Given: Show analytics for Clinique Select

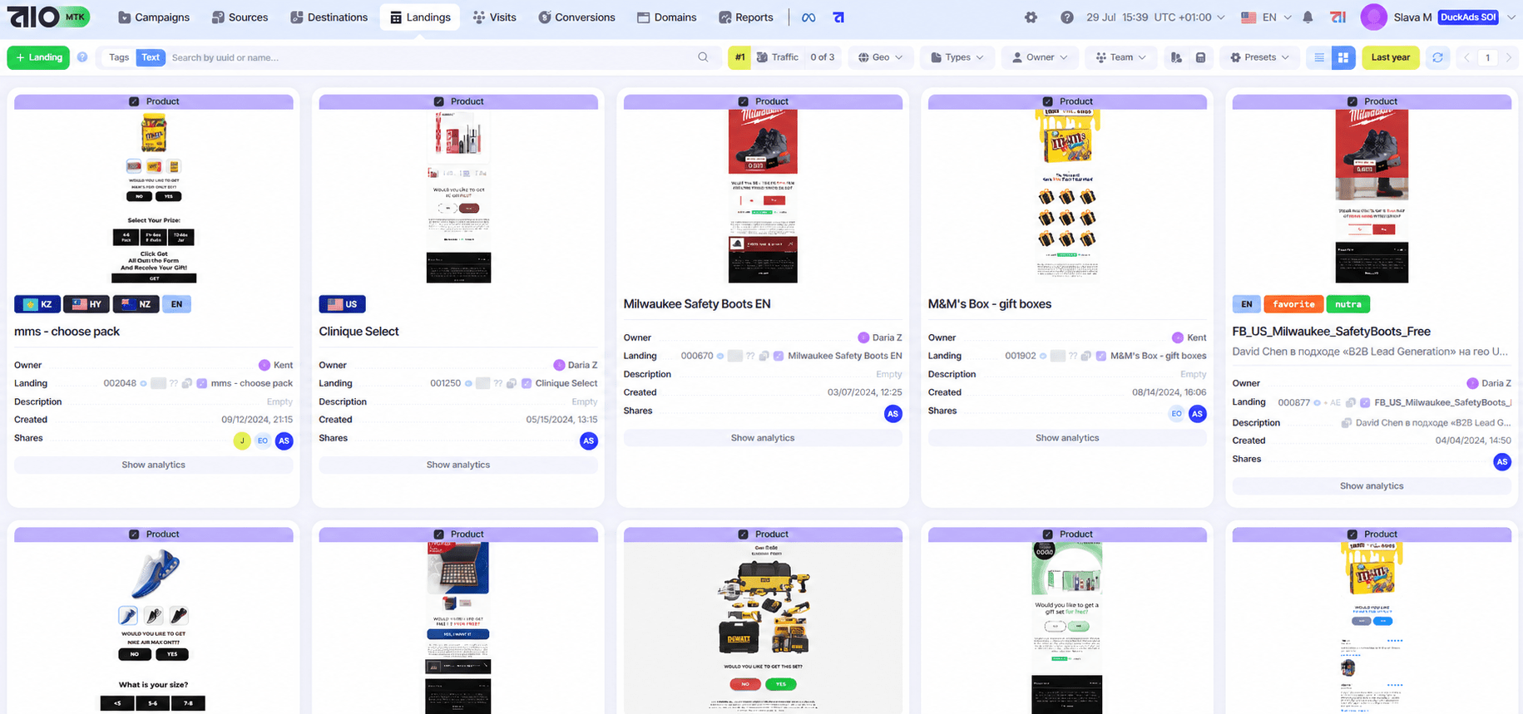Looking at the screenshot, I should (x=458, y=465).
